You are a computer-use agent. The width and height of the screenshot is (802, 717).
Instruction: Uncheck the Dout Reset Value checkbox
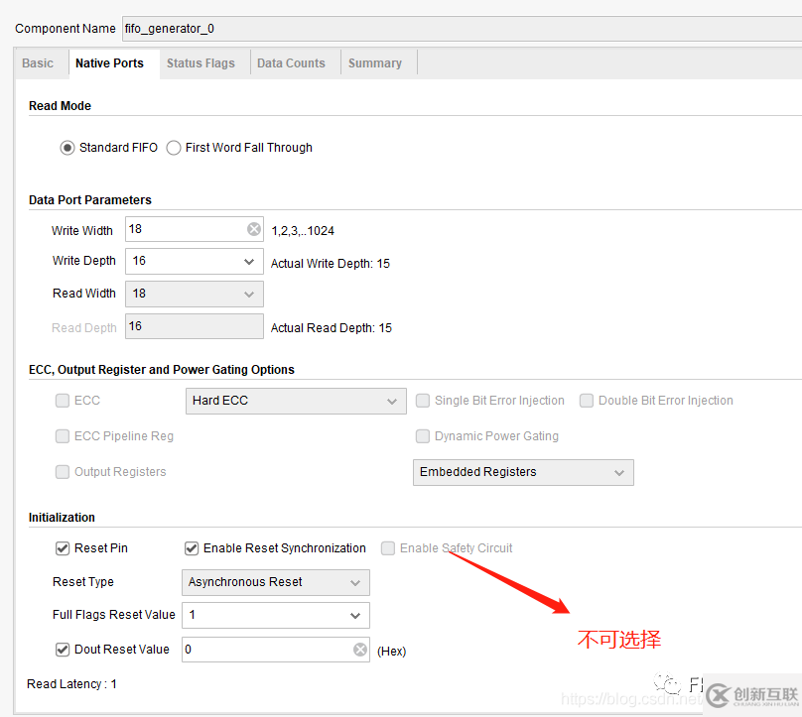click(x=63, y=650)
